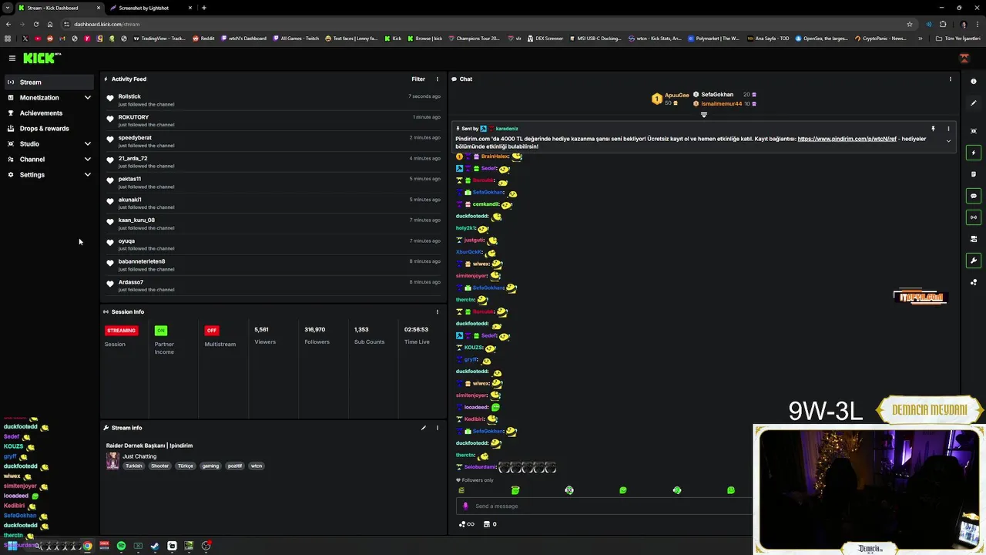986x555 pixels.
Task: Open Spotify from the taskbar
Action: (121, 546)
